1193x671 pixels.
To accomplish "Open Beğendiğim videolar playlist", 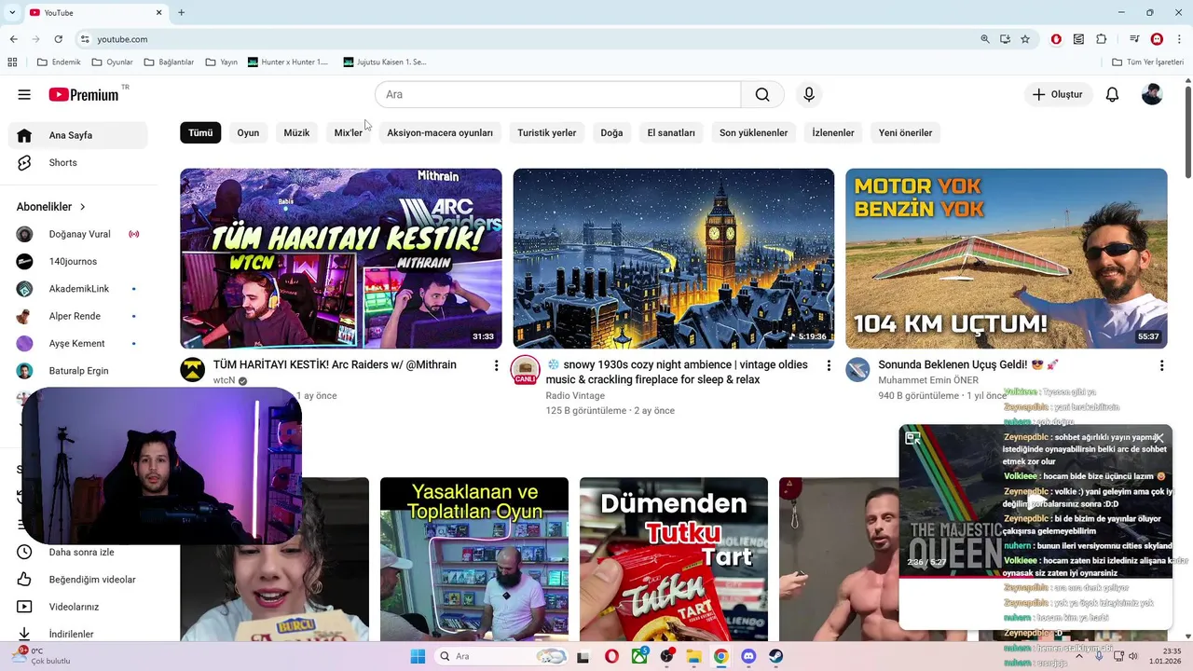I will (x=78, y=580).
